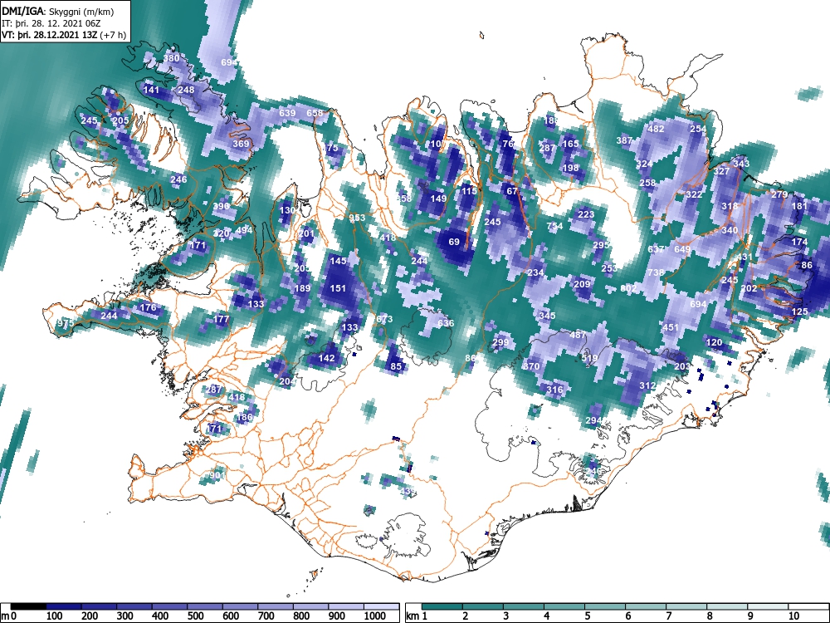Screen dimensions: 830x623
Task: Click the visibility value 85
Action: pos(396,366)
